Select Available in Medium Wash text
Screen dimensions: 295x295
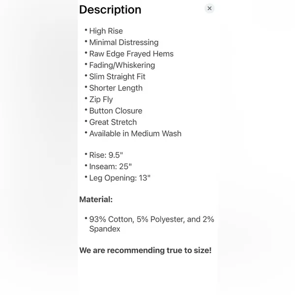135,134
